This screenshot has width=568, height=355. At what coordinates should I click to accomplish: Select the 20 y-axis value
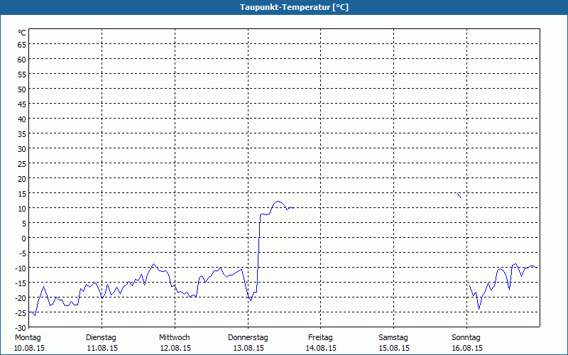pos(22,179)
